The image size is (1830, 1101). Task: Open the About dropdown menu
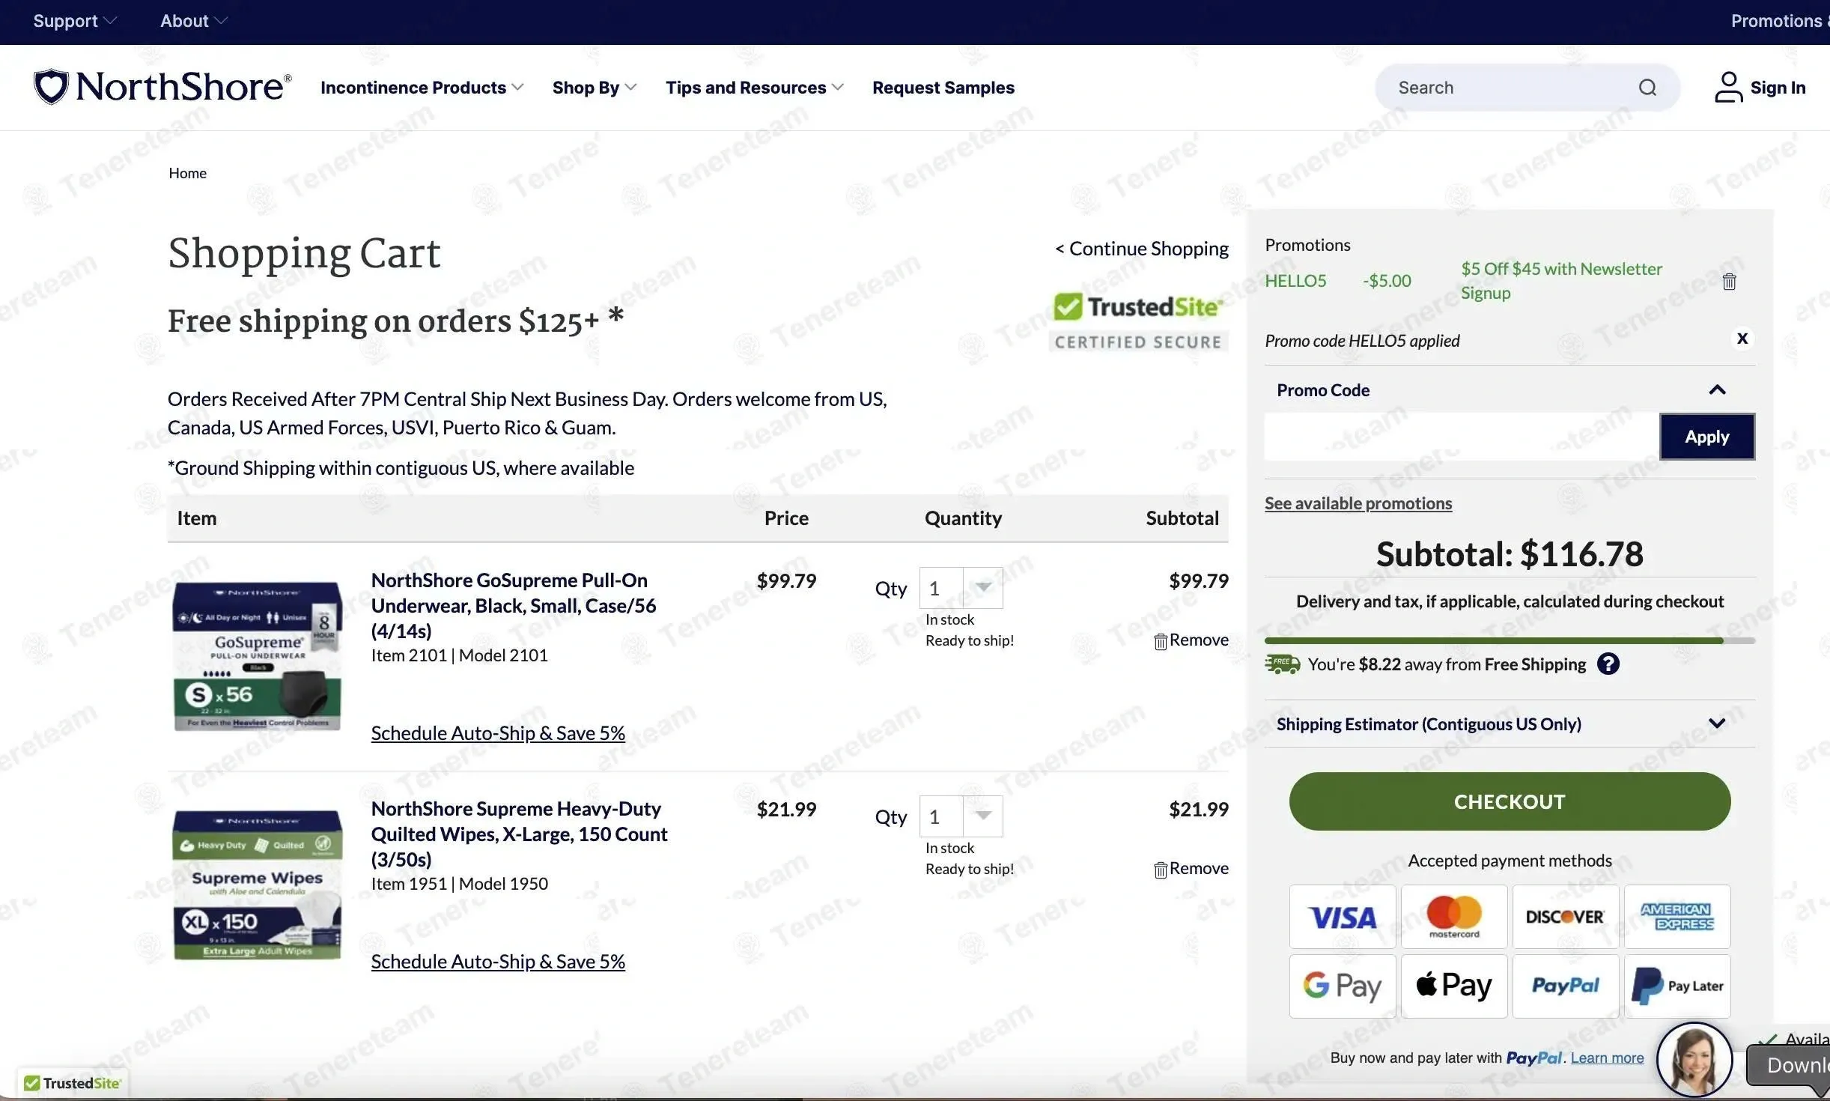pyautogui.click(x=193, y=21)
